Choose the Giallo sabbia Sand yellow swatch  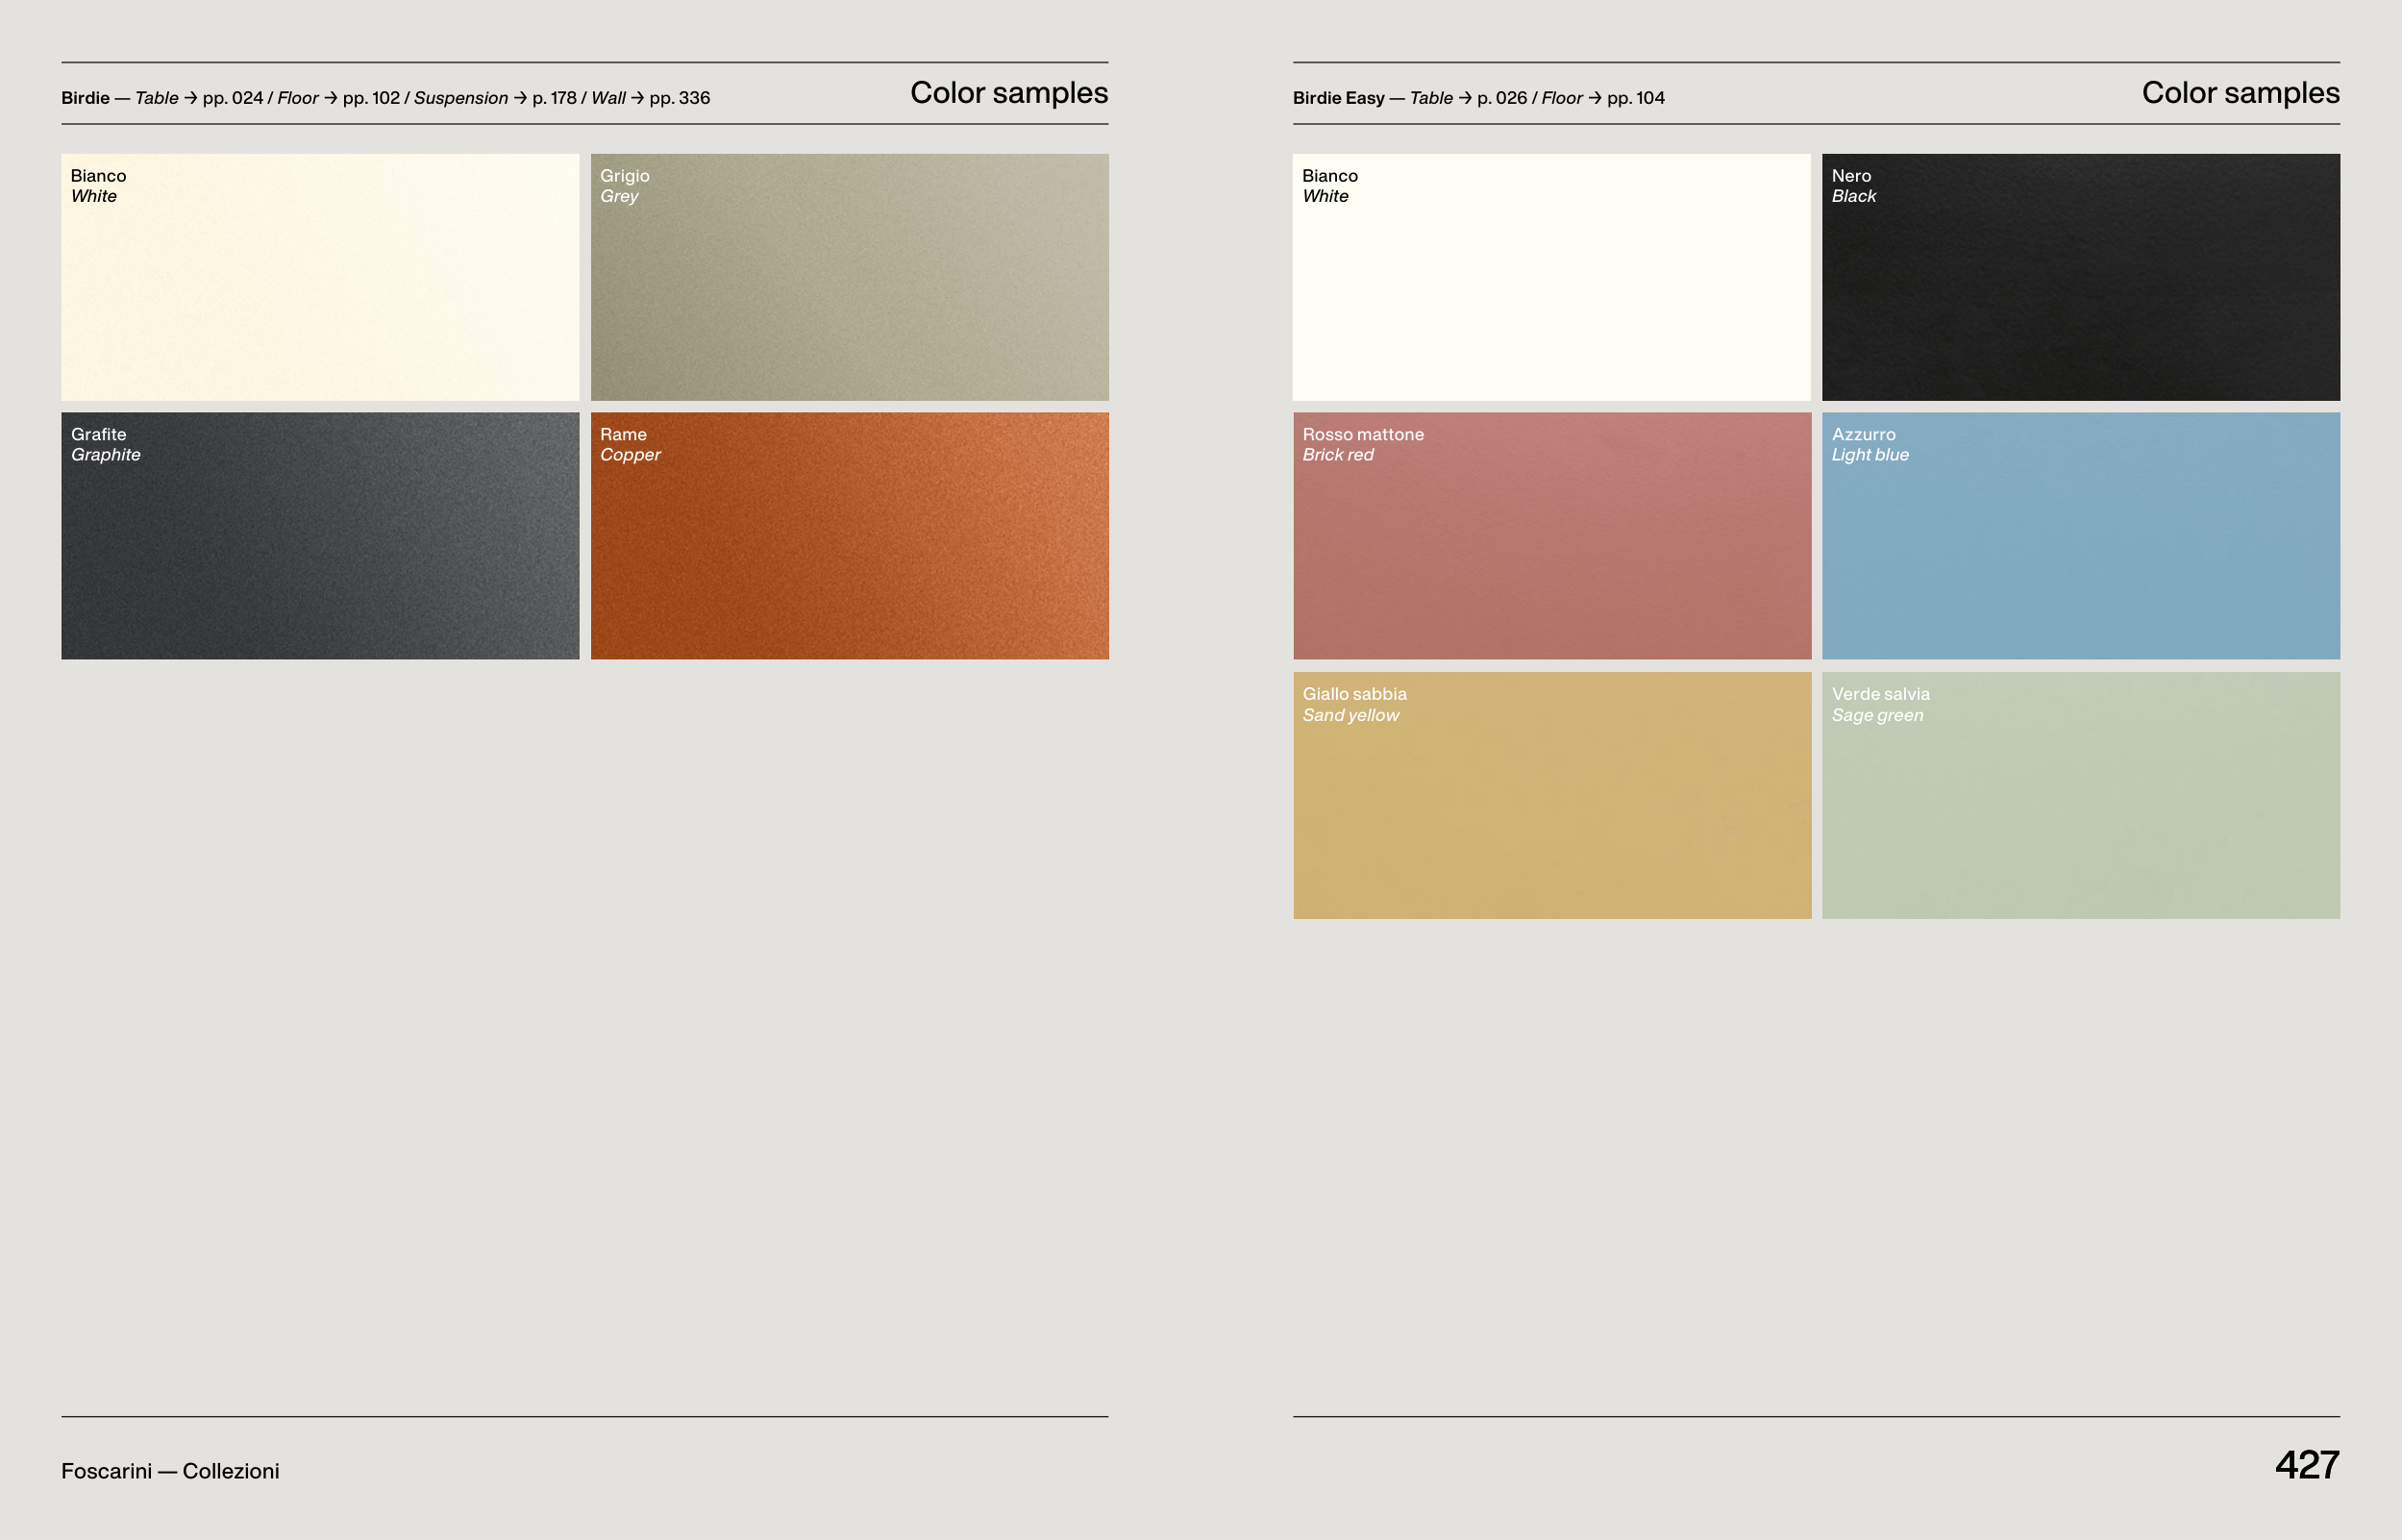(x=1551, y=795)
